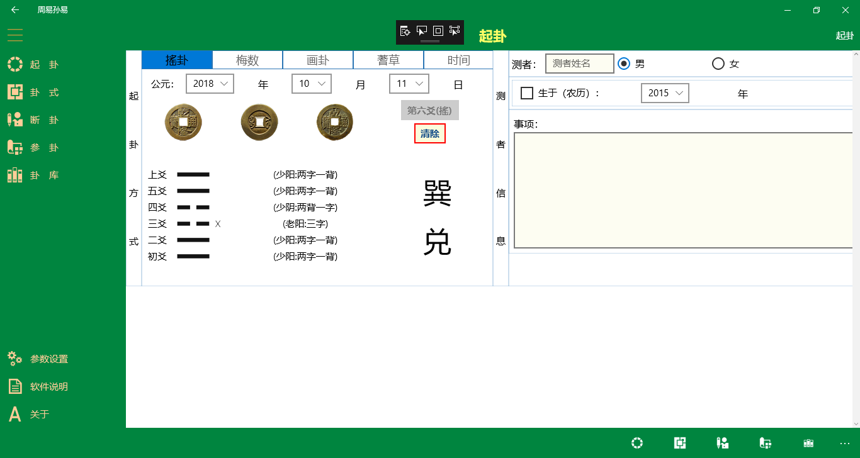
Task: Collapse the debug toolbar via its grip handle
Action: (x=430, y=41)
